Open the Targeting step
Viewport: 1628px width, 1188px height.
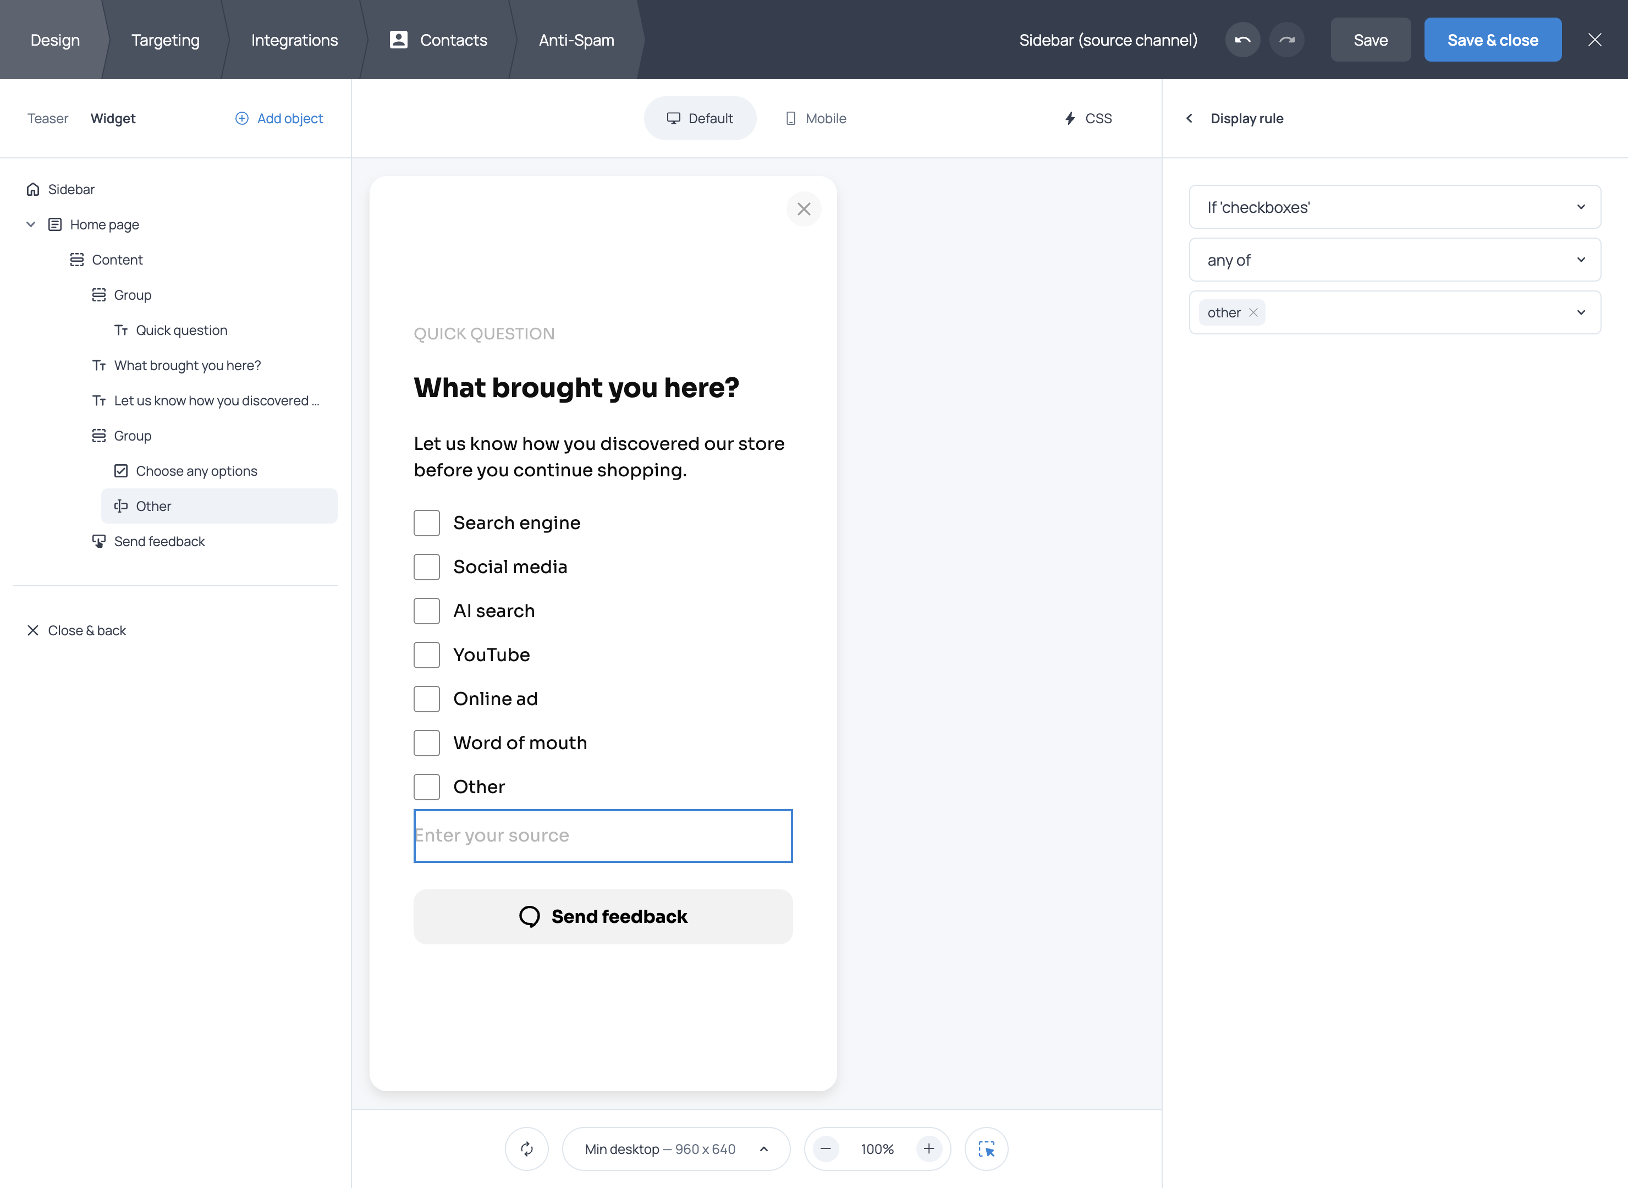pyautogui.click(x=166, y=40)
